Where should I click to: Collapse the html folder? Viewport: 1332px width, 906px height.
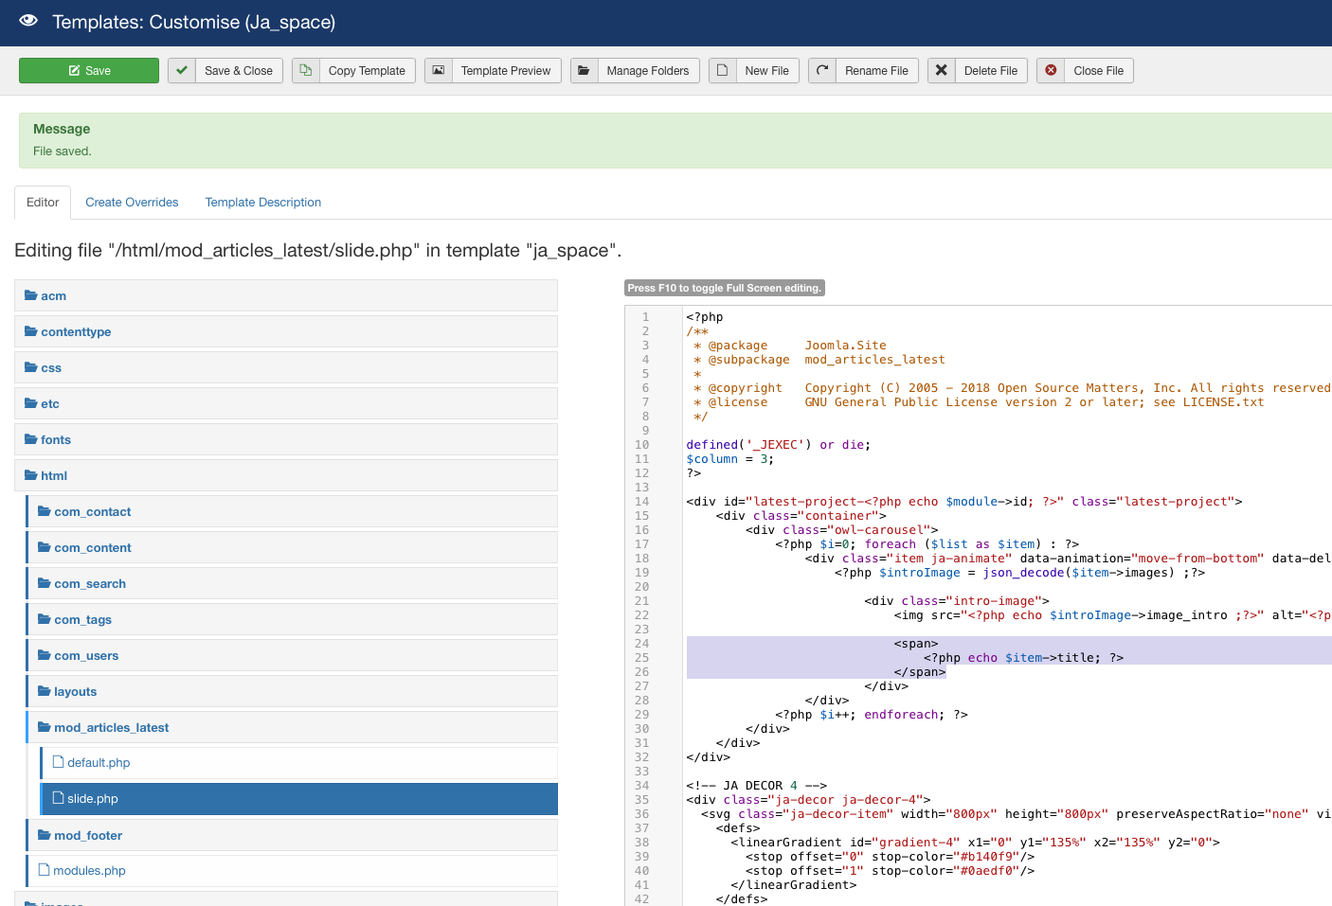54,476
